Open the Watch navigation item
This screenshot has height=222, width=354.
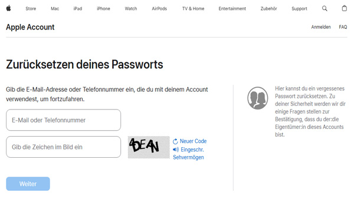[x=131, y=9]
